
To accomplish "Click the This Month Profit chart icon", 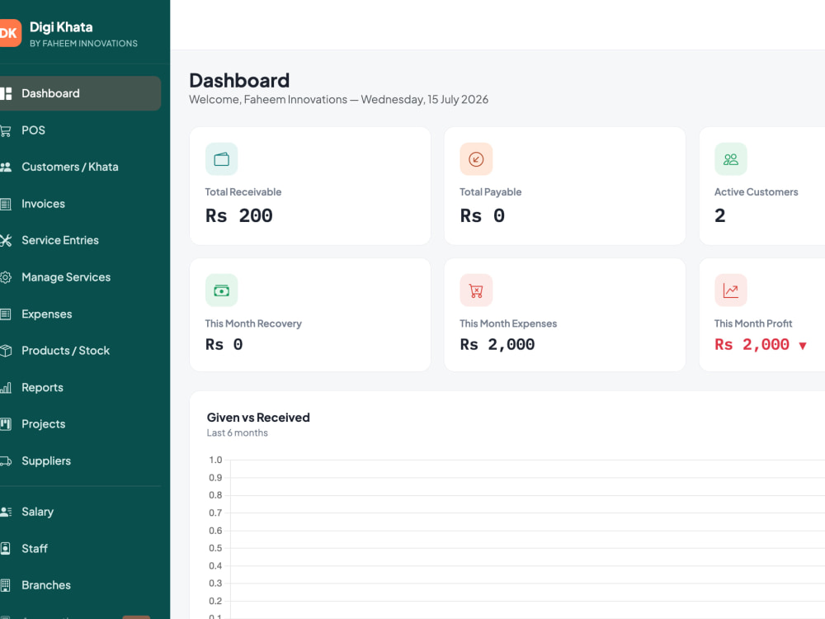I will [x=731, y=290].
